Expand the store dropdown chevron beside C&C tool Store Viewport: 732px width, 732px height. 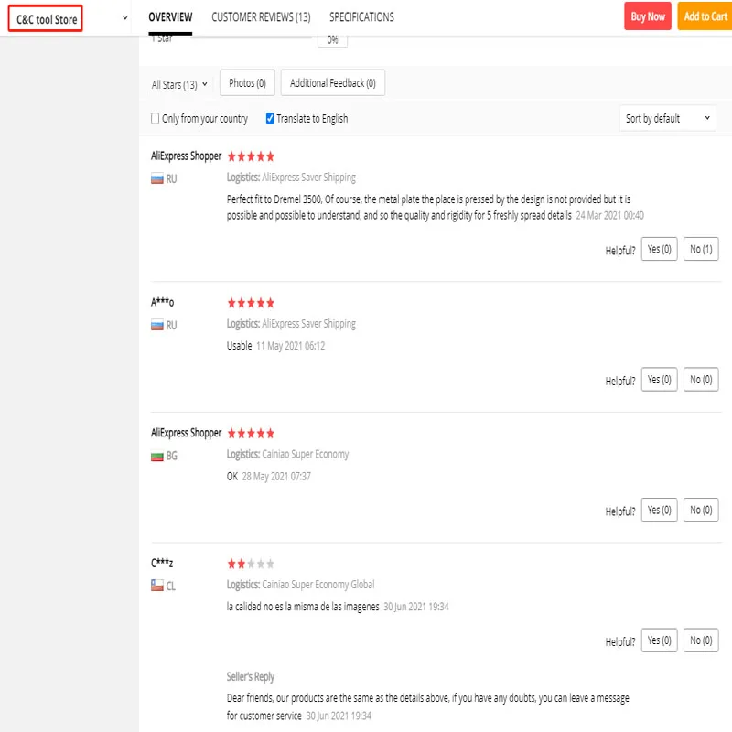coord(124,17)
